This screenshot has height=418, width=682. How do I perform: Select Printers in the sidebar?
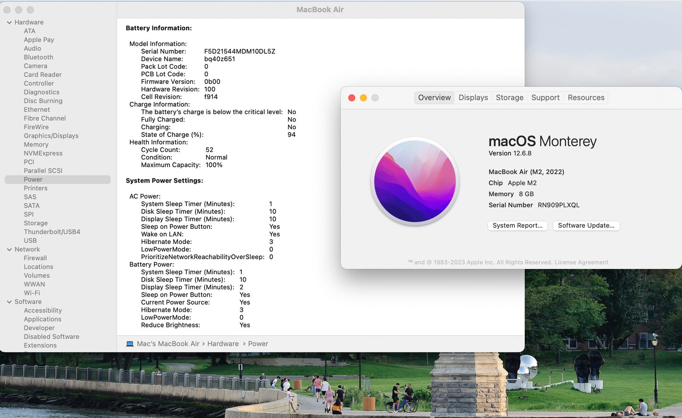click(36, 188)
